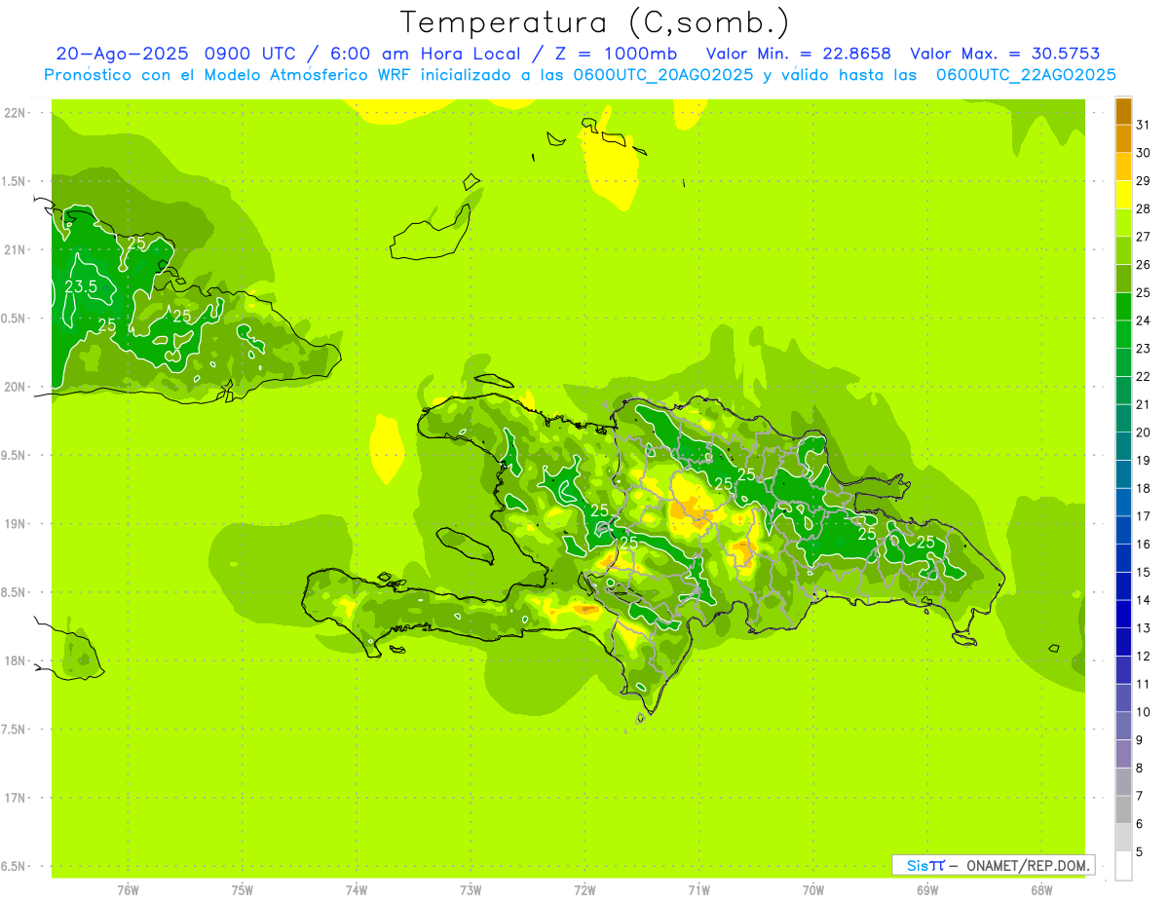Click the '15' colorbar label
The image size is (1169, 903).
pyautogui.click(x=1144, y=572)
